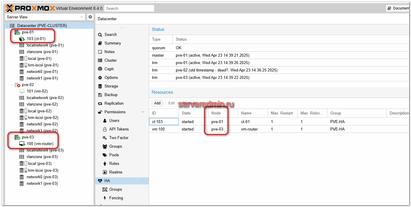Screen dimensions: 411x207
Task: Click the grid icon beside localnetwork (pve-01)
Action: [22, 45]
